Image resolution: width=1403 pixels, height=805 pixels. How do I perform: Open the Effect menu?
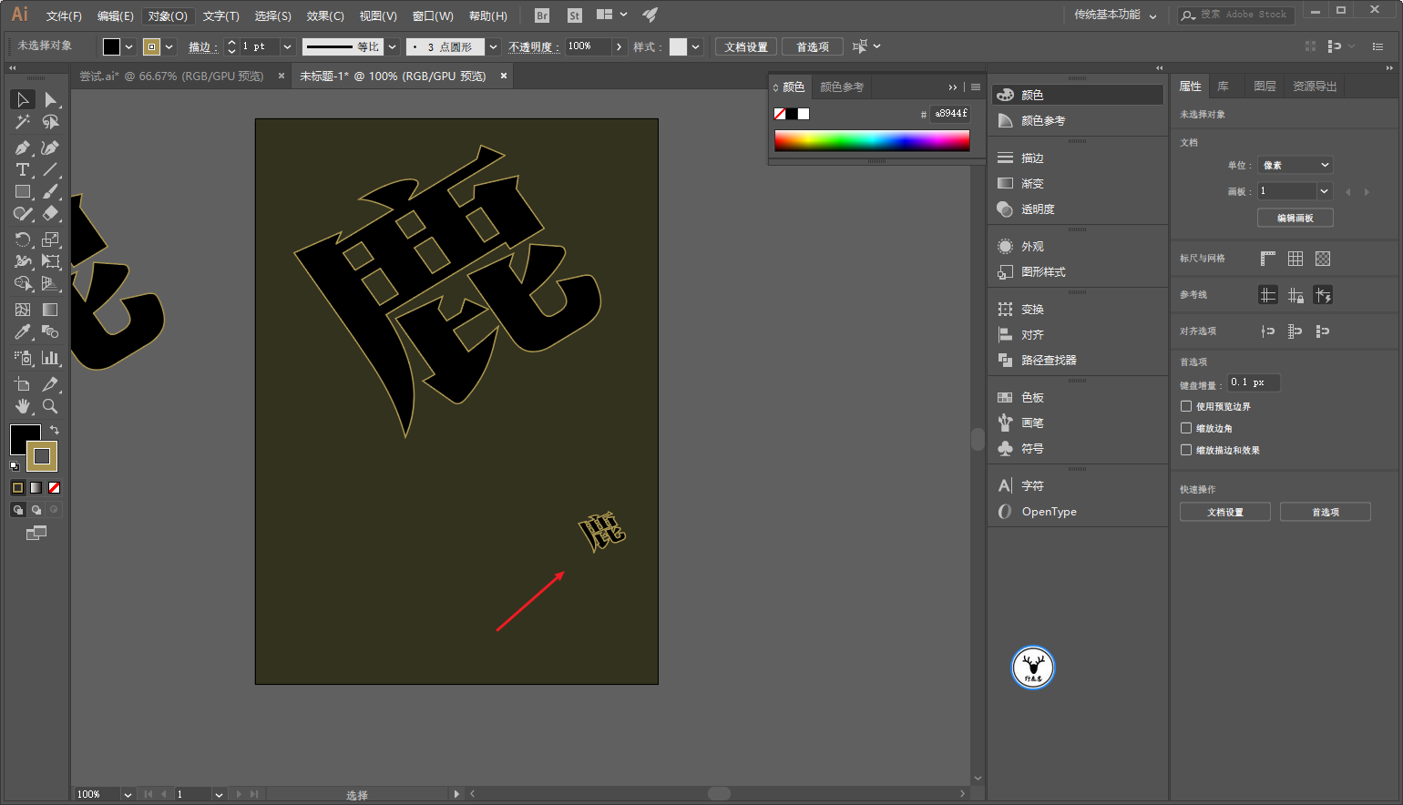325,16
